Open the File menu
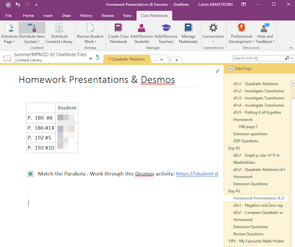This screenshot has width=295, height=247. 8,16
